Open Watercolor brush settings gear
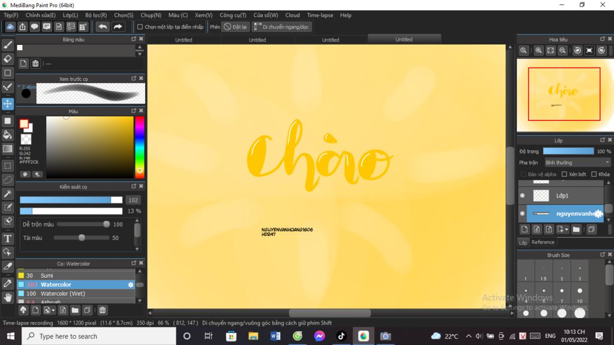614x345 pixels. (x=130, y=285)
